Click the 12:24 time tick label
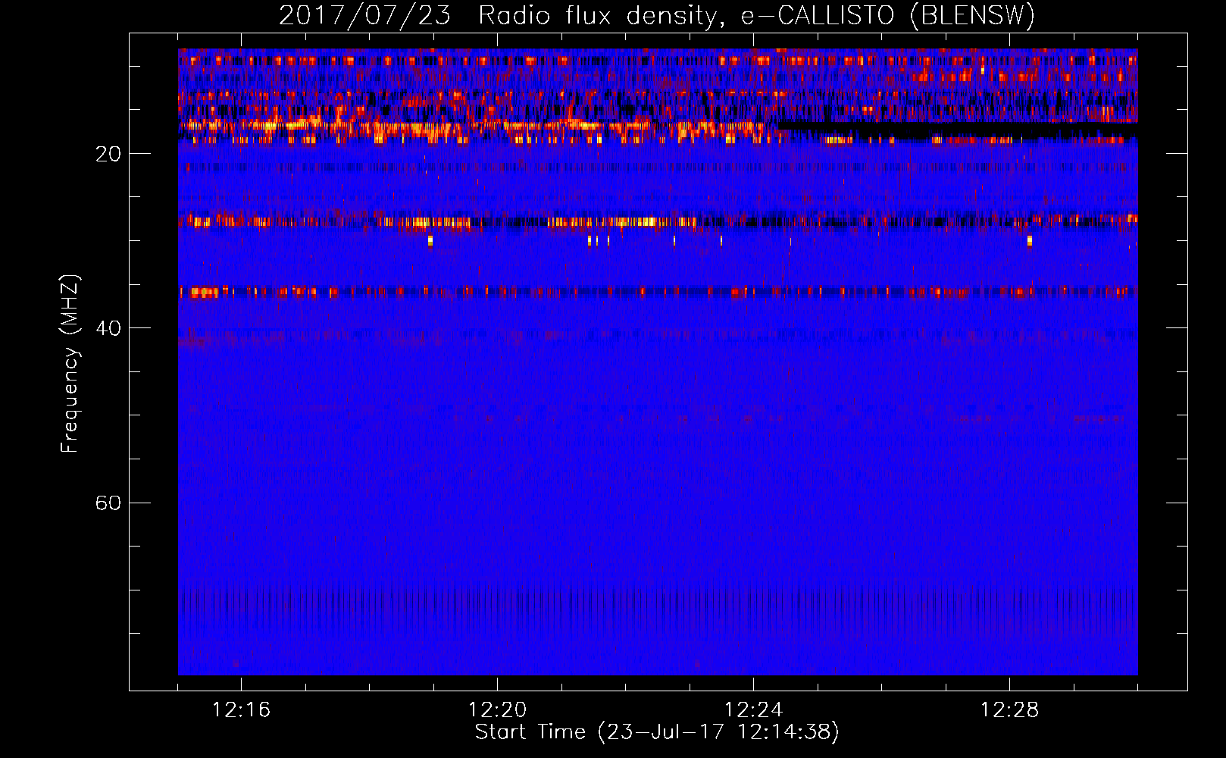 click(x=753, y=710)
